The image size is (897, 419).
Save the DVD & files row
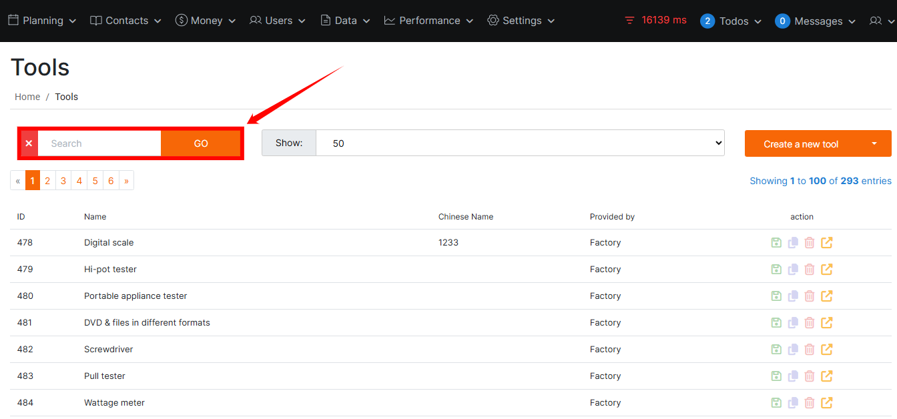click(776, 323)
